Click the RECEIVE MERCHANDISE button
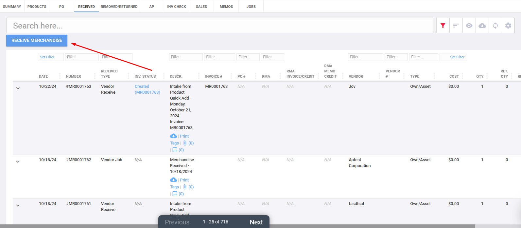Screen dimensions: 521x228 pyautogui.click(x=37, y=40)
